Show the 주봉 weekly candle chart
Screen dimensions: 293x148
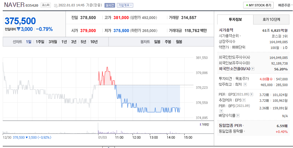[168, 42]
